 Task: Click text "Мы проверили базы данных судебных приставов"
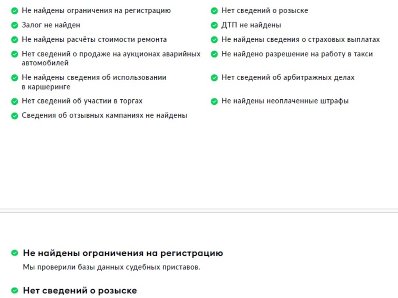111,267
